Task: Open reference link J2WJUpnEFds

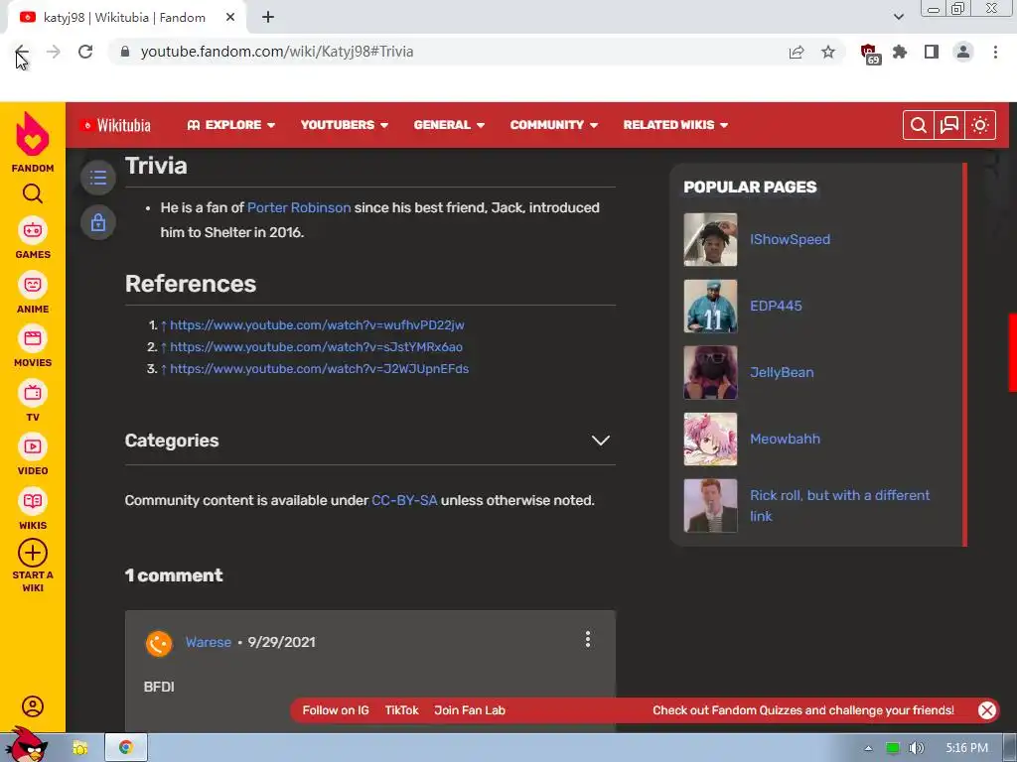Action: point(319,369)
